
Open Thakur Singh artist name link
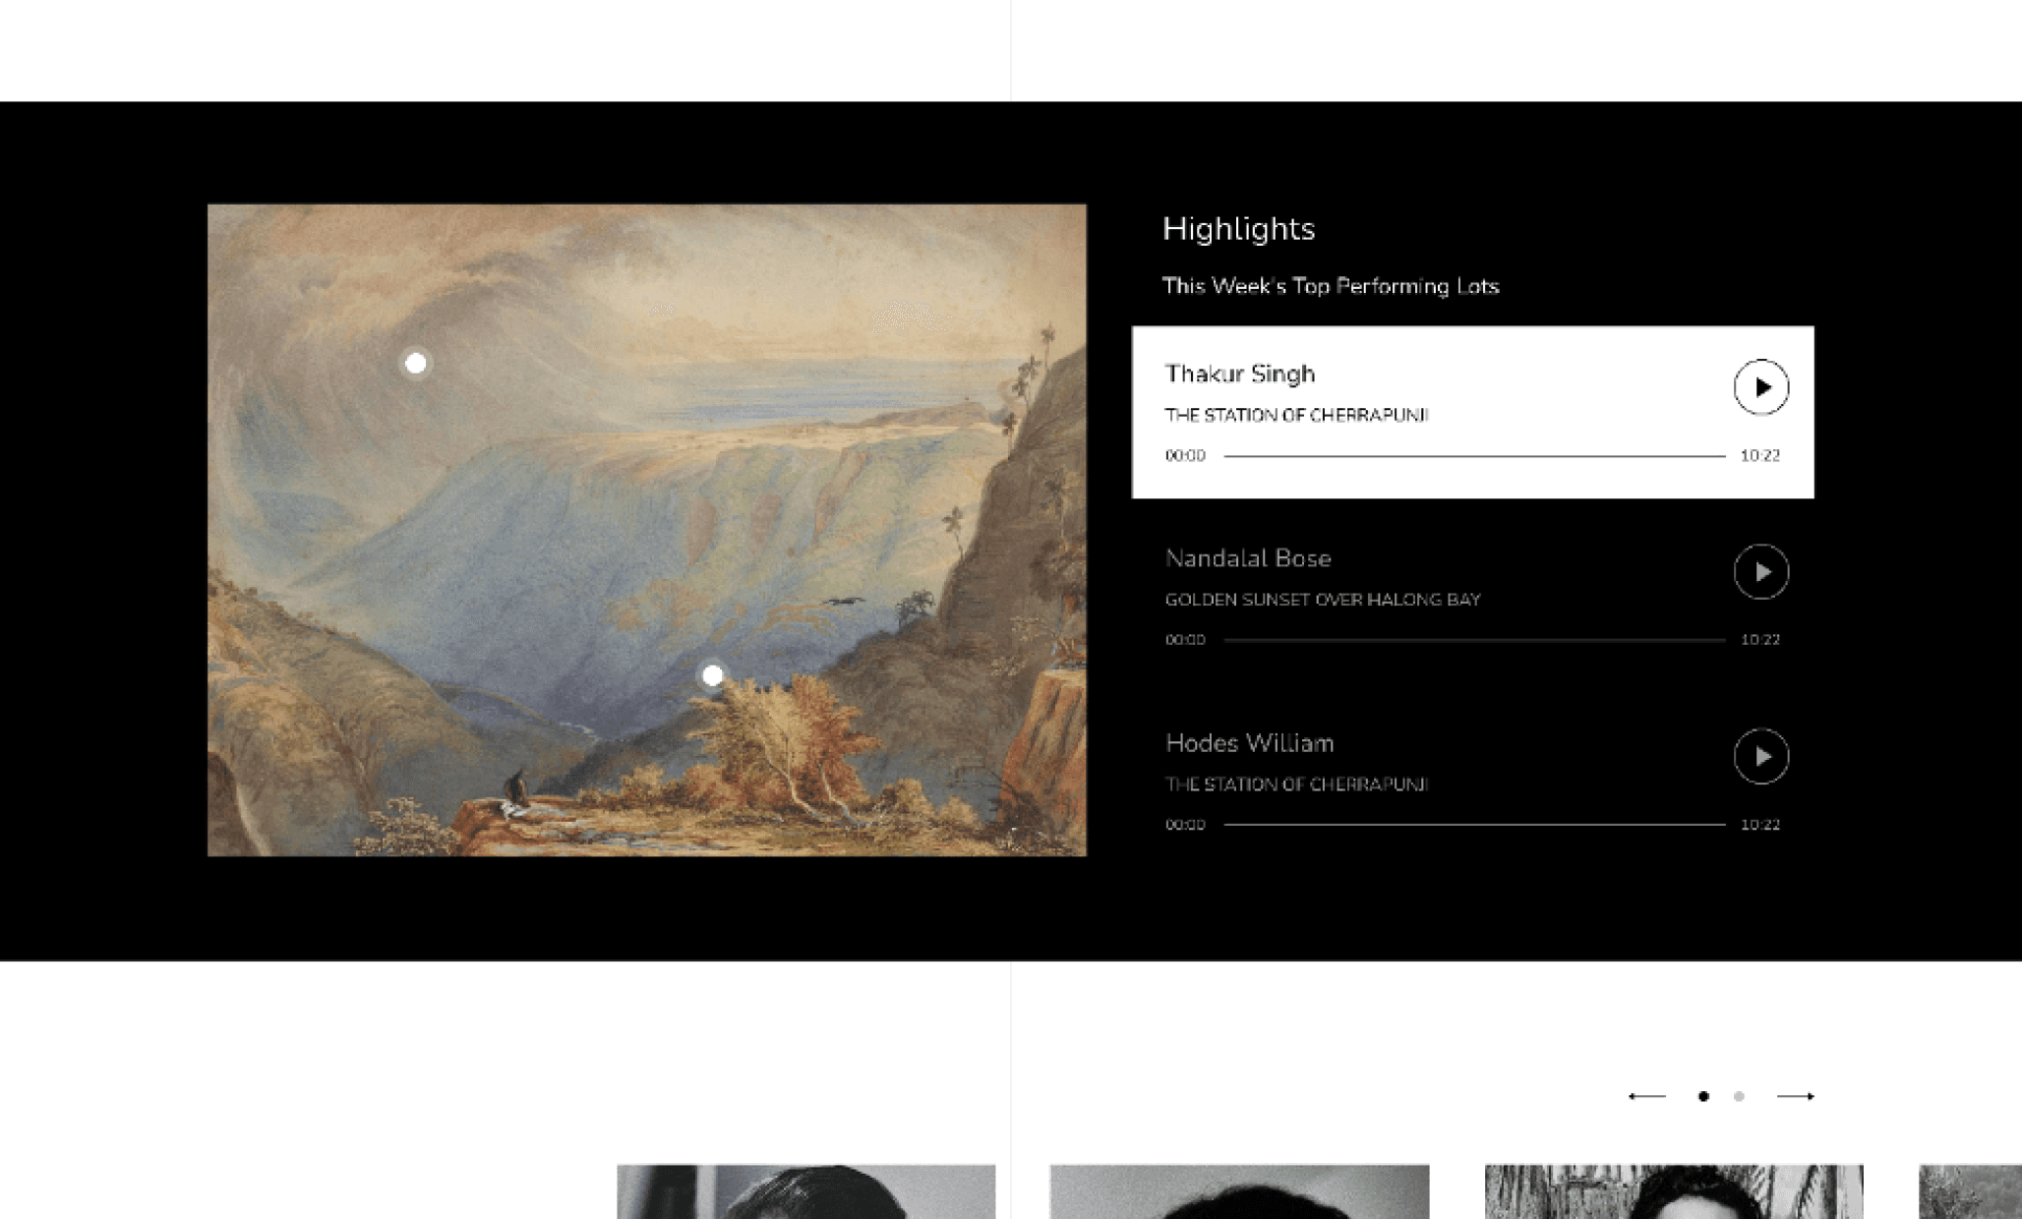(x=1240, y=374)
